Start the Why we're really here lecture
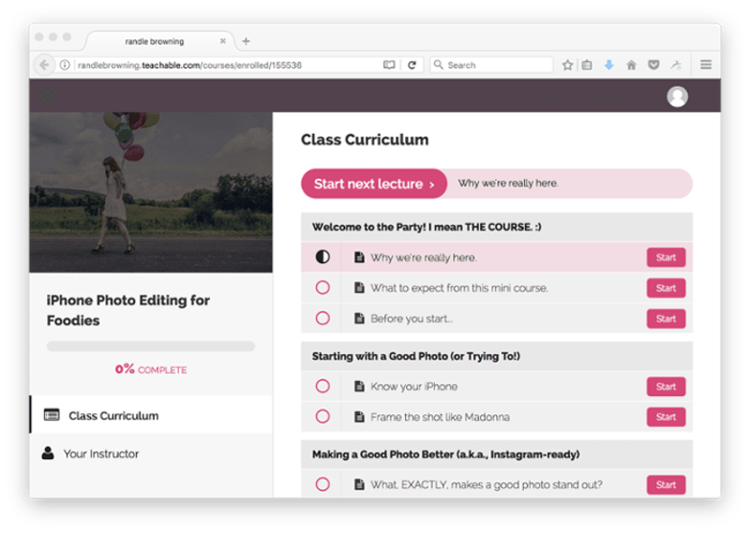The height and width of the screenshot is (533, 750). pyautogui.click(x=666, y=258)
